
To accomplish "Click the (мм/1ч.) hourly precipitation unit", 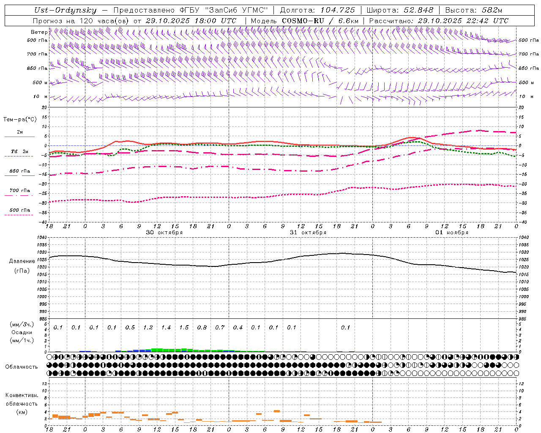I will 22,340.
